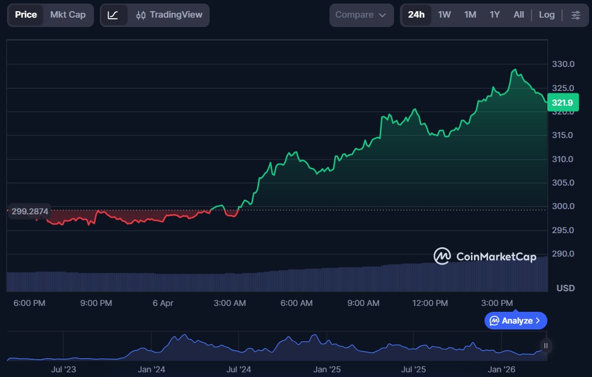Screen dimensions: 592x377
Task: Choose the 1W time range
Action: click(x=444, y=15)
